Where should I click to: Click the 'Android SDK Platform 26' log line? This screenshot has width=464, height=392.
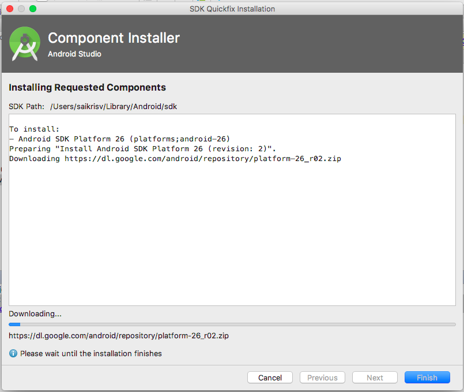point(119,139)
